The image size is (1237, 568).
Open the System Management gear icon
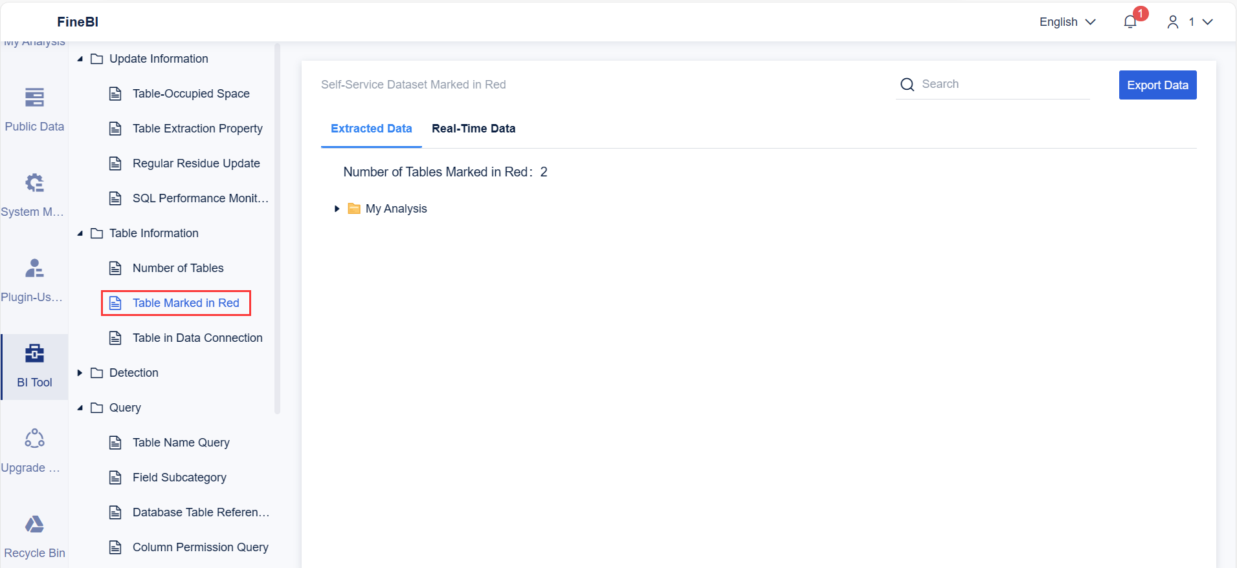coord(34,183)
